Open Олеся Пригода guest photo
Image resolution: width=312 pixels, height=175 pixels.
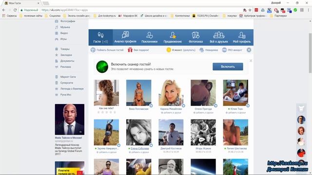(203, 93)
